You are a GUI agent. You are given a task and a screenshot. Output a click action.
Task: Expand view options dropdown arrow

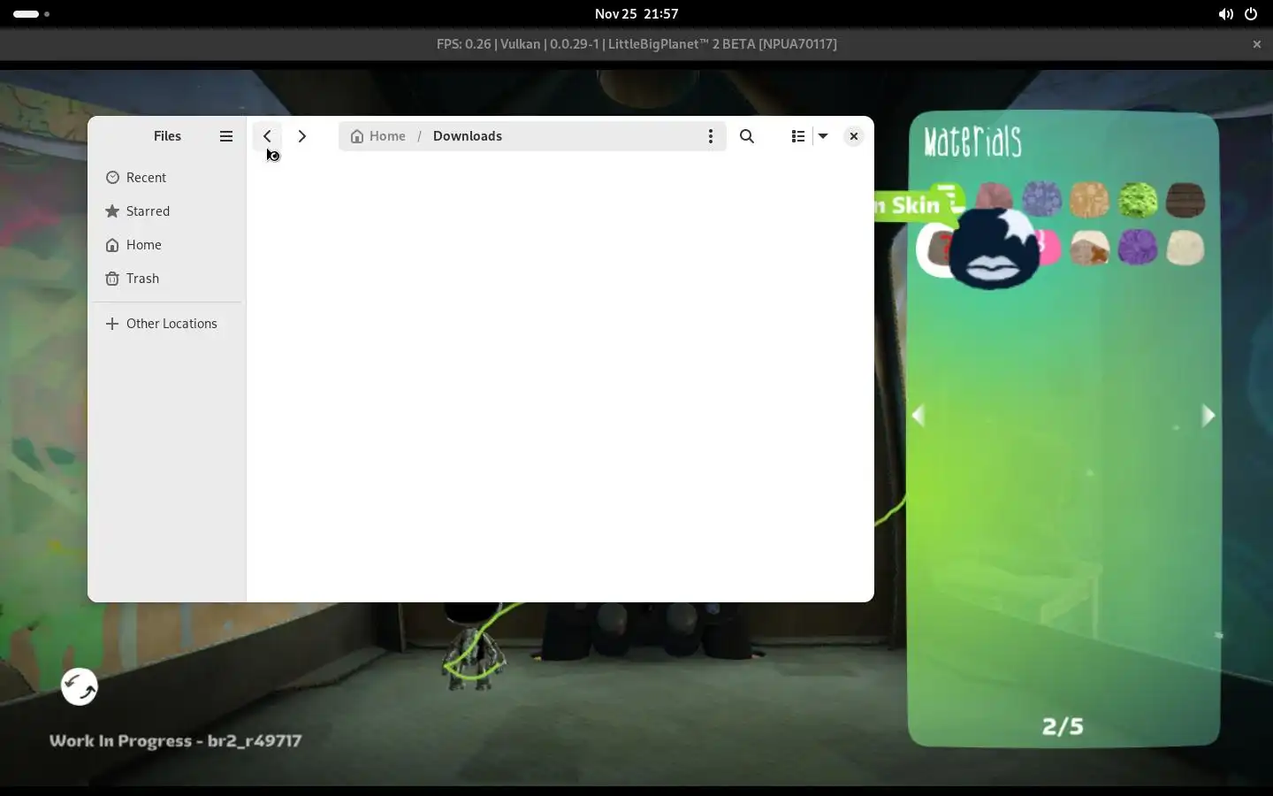coord(823,136)
